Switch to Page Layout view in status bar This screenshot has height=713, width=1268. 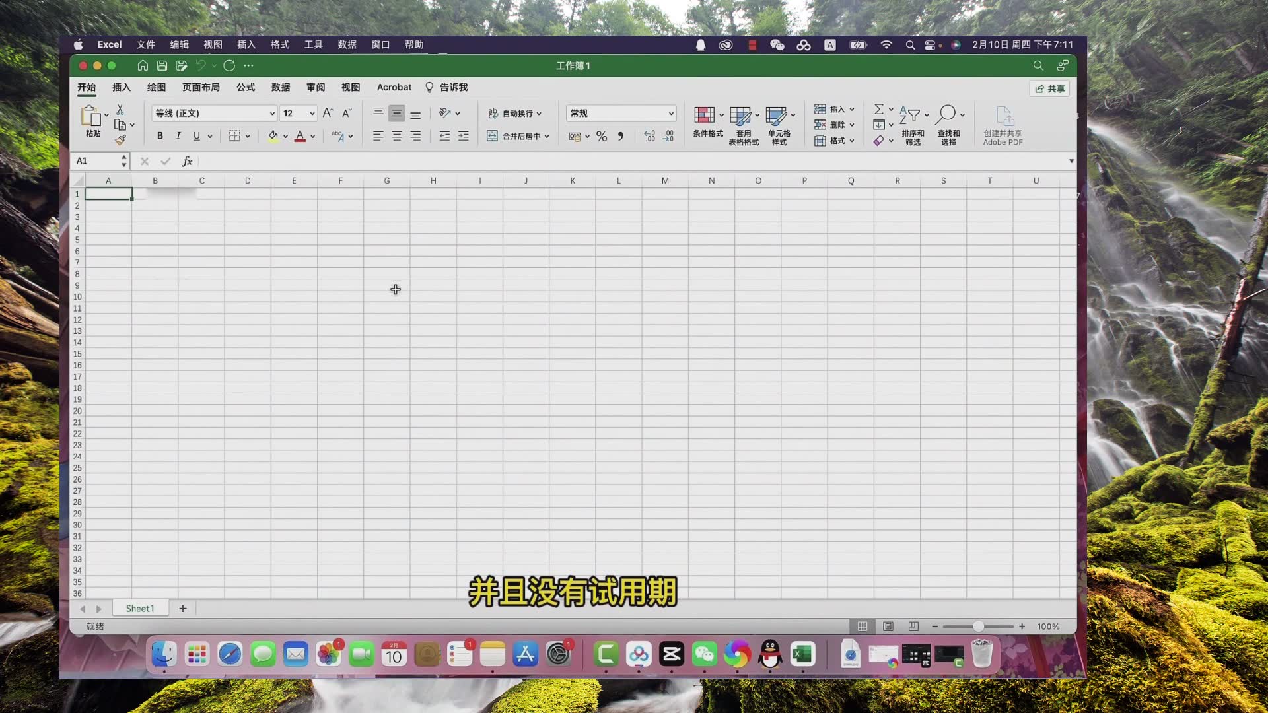[888, 627]
